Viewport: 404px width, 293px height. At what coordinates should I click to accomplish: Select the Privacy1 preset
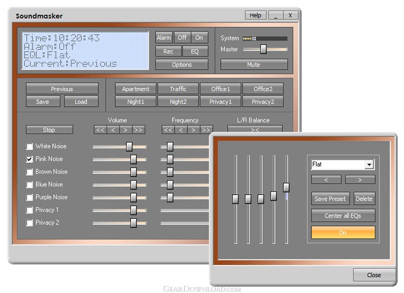[220, 101]
